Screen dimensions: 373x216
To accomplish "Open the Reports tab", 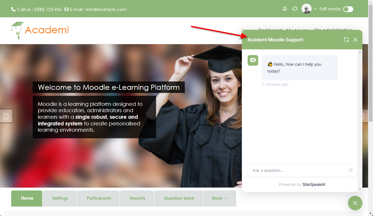I will click(137, 198).
